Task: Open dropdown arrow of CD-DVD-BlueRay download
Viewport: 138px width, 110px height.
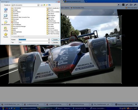Action: (22, 105)
